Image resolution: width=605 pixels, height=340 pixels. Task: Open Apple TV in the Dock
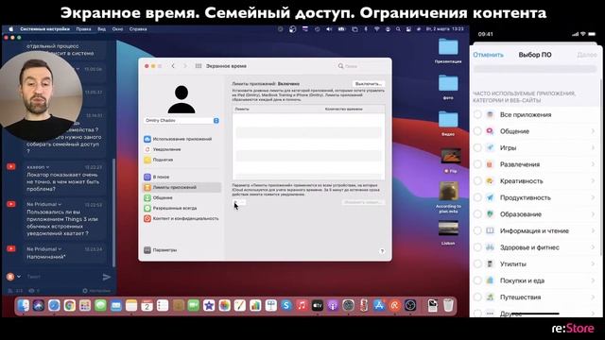[318, 306]
